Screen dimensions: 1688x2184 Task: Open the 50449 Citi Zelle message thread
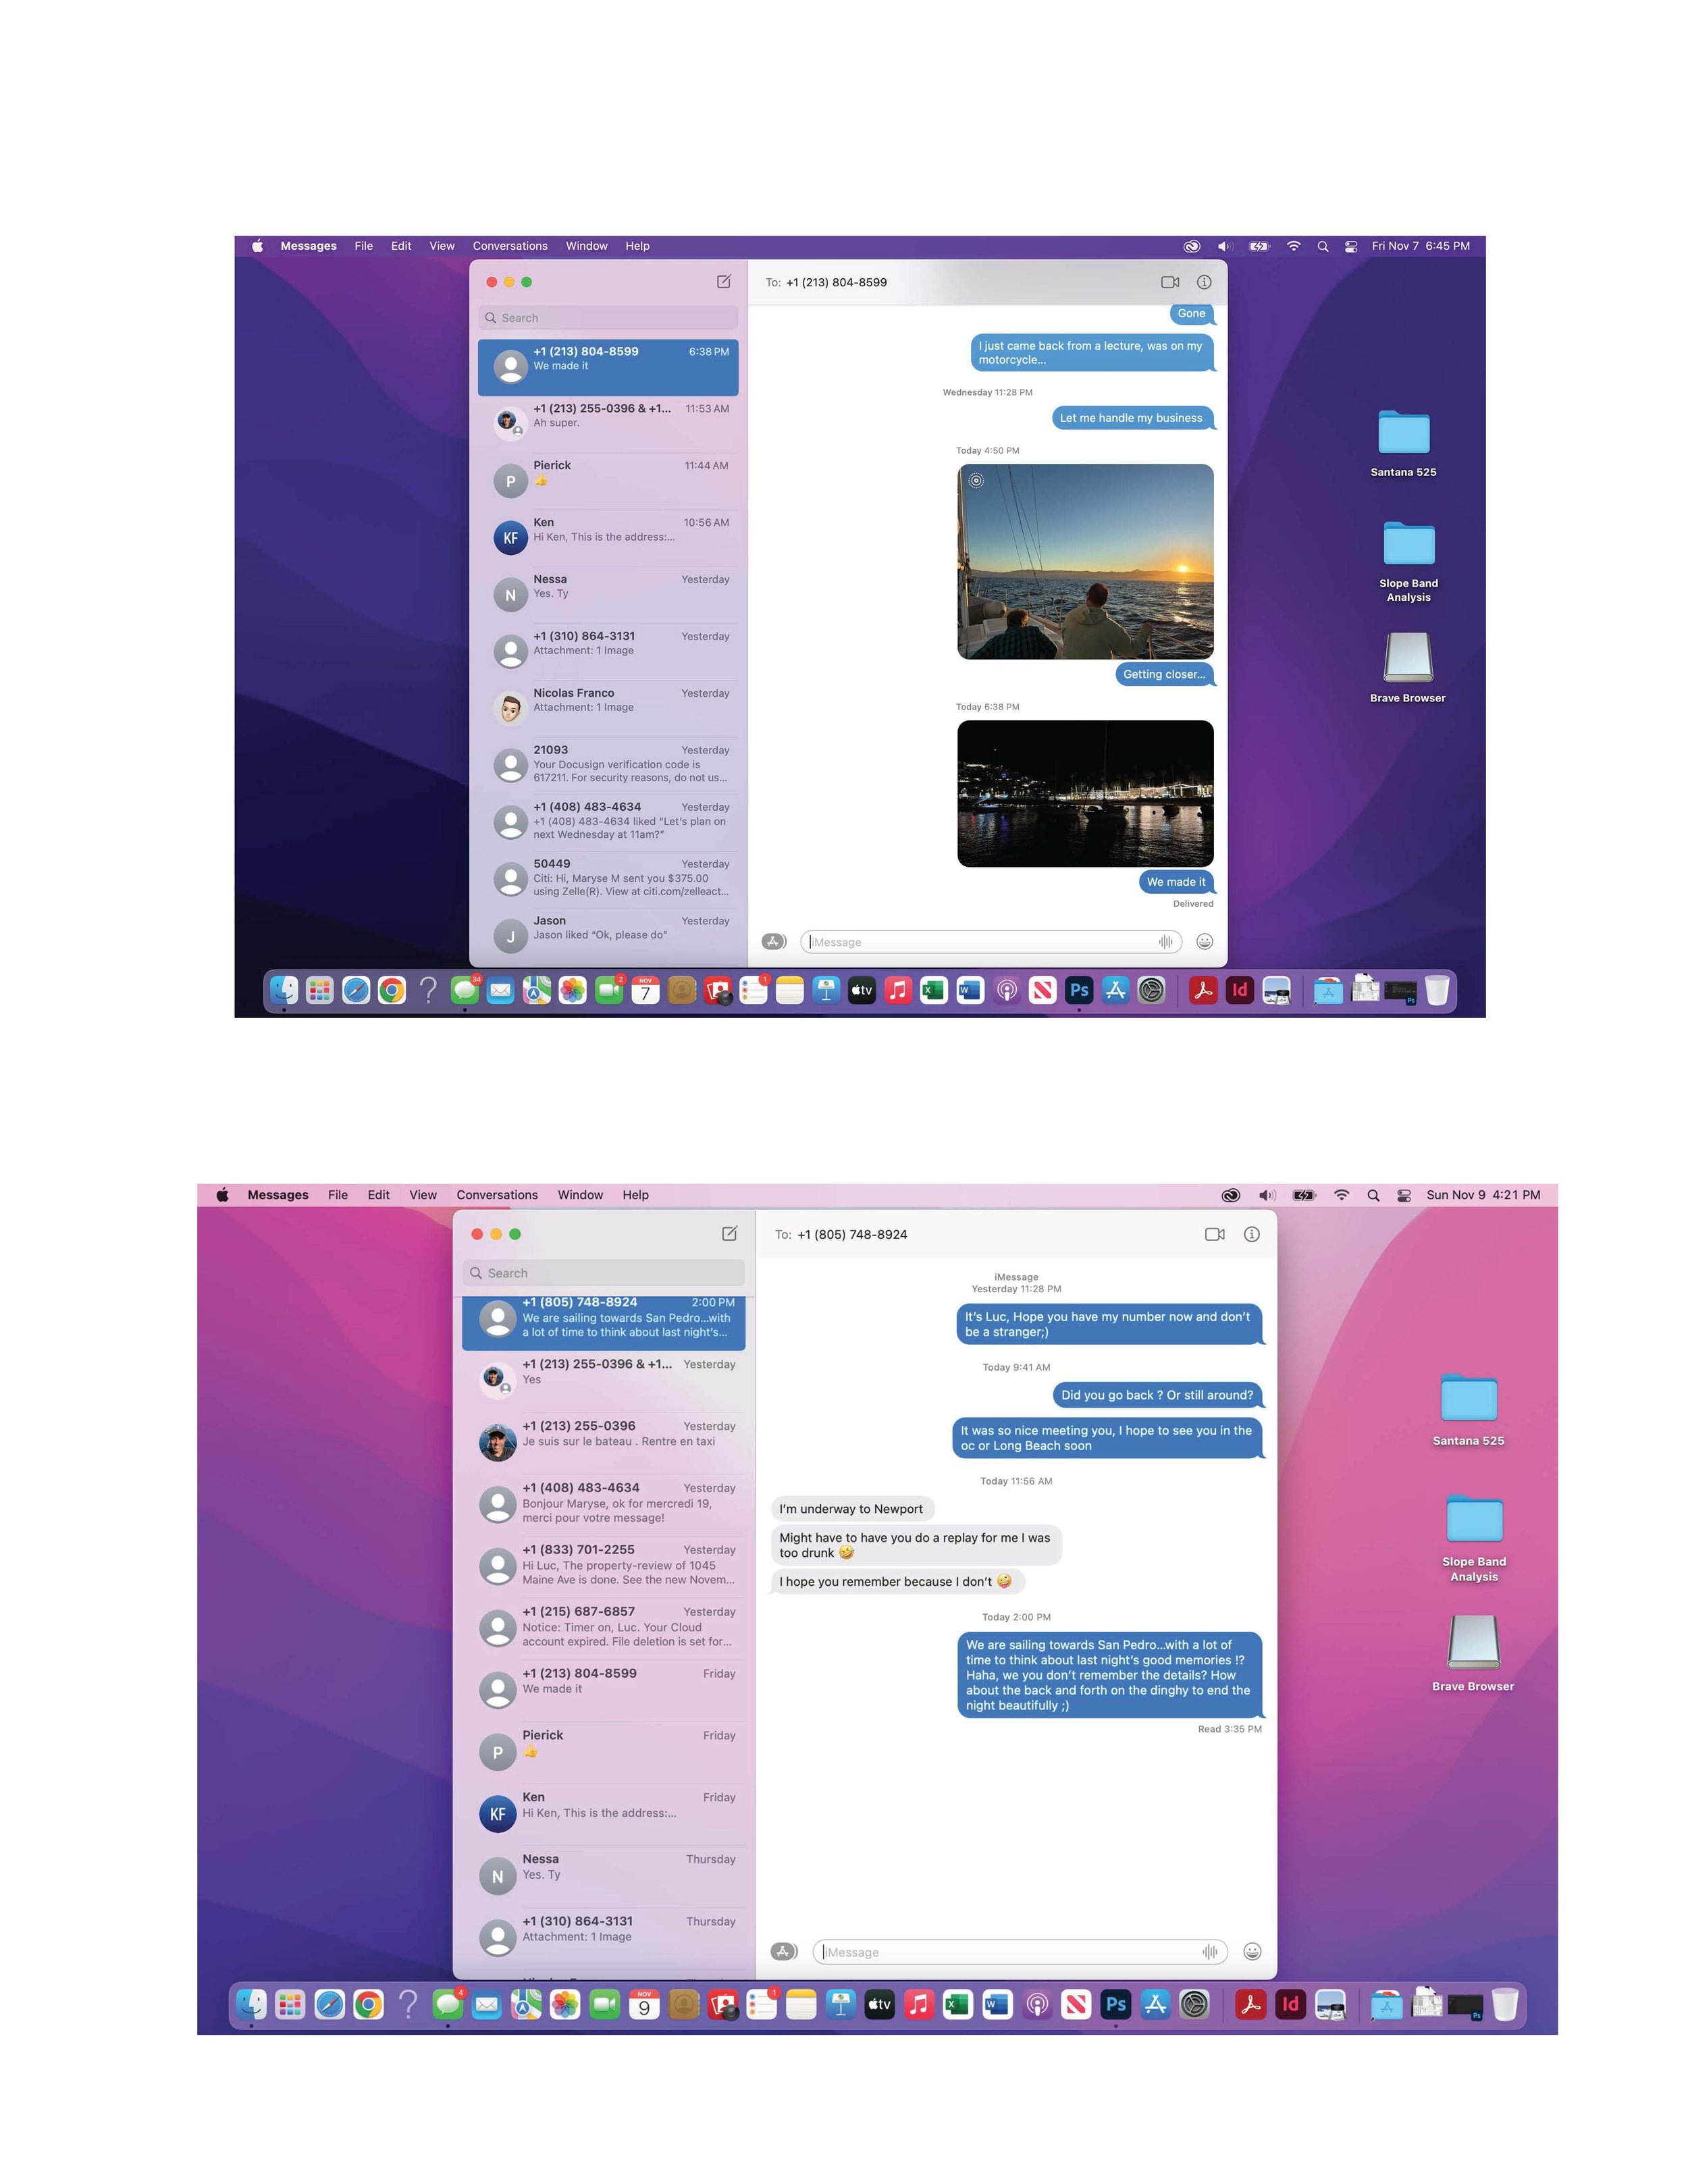tap(610, 878)
